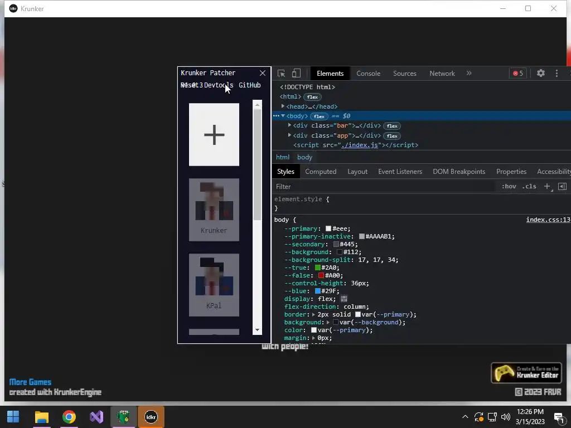Switch to the Elements tab
Viewport: 571px width, 428px height.
(330, 73)
